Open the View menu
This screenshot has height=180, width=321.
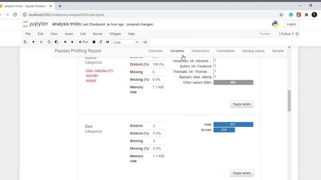point(54,34)
